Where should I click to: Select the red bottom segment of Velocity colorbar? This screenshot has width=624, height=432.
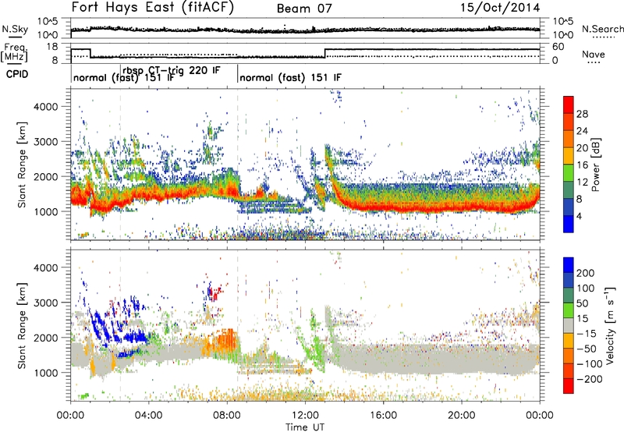point(569,386)
